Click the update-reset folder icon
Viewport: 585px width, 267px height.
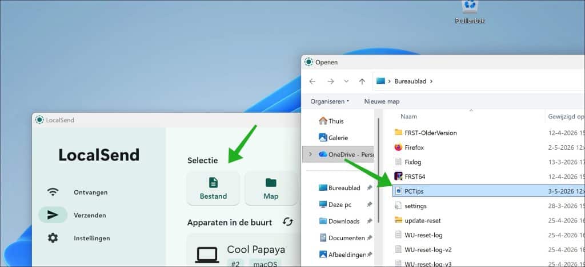[398, 220]
